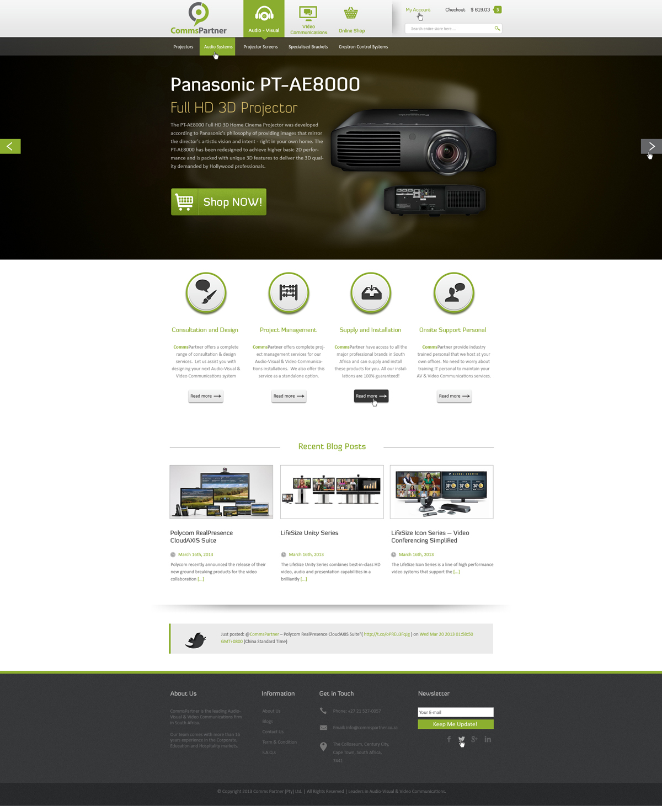662x806 pixels.
Task: Read more about Onsite Support Personal
Action: [454, 396]
